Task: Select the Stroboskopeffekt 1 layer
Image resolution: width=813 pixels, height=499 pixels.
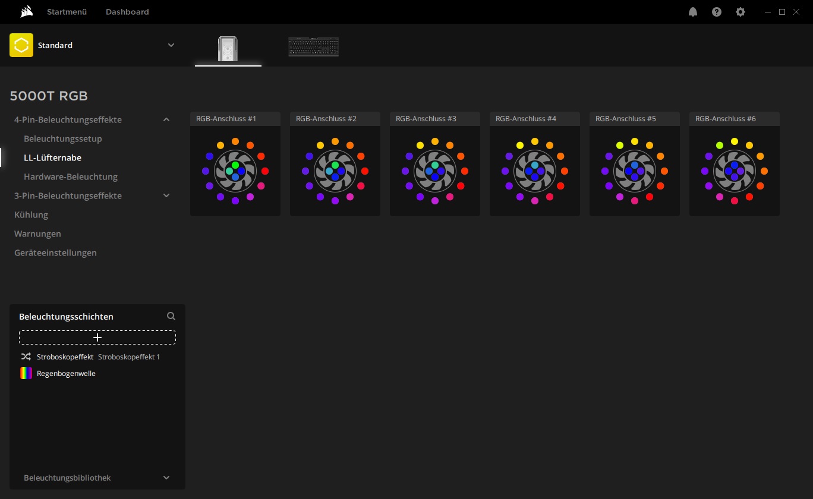Action: (97, 357)
